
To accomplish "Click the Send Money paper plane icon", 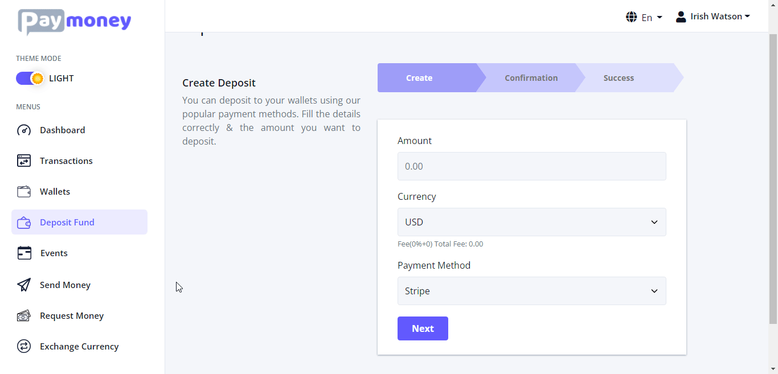I will 24,285.
